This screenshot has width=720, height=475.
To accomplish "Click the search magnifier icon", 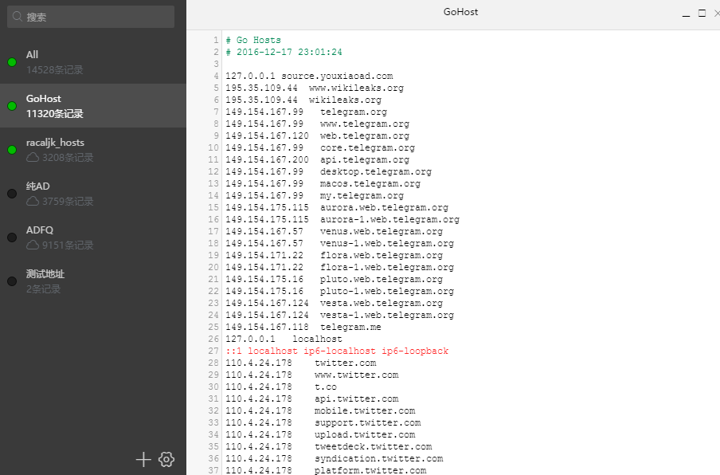I will coord(18,17).
